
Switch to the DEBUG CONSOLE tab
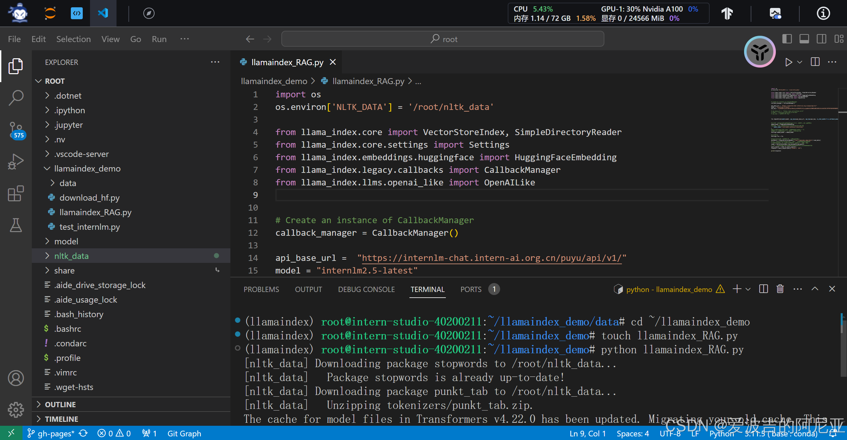(366, 289)
